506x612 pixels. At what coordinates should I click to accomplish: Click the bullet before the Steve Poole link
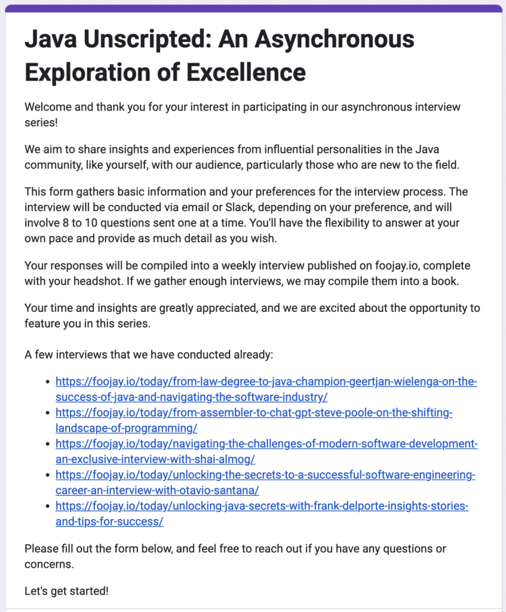coord(48,413)
